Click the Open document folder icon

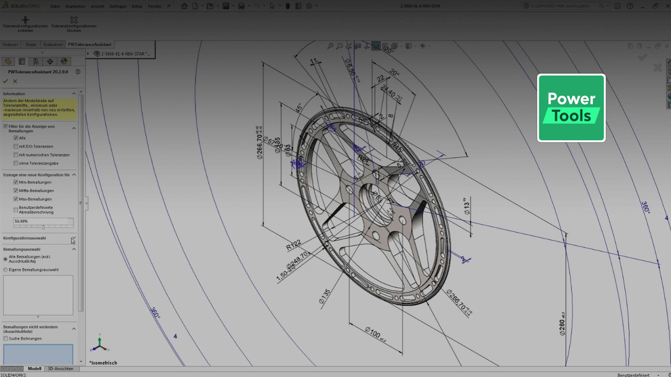coord(210,6)
